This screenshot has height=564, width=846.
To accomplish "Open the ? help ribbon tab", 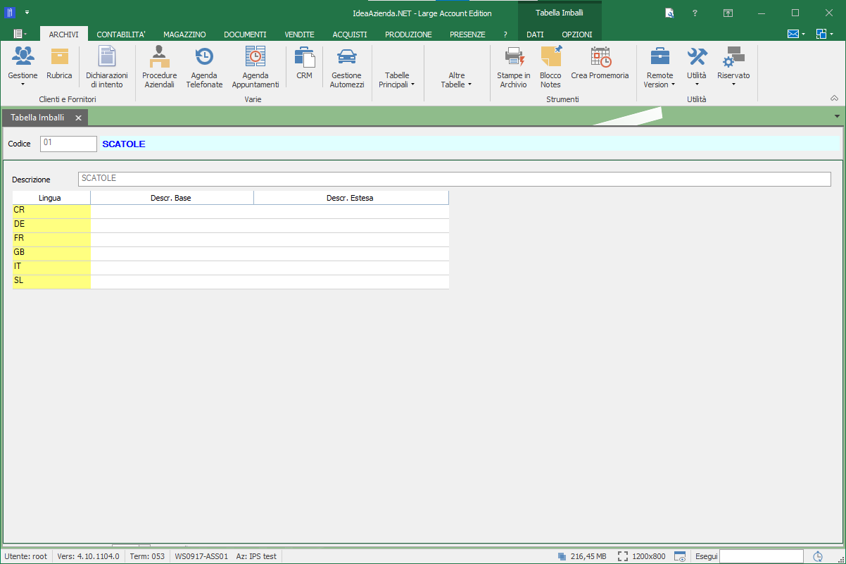I will pyautogui.click(x=505, y=34).
